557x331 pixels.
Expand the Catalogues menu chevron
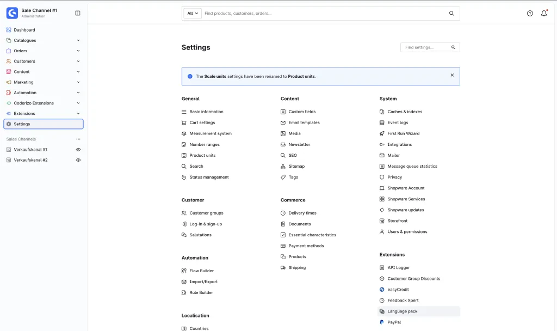78,40
